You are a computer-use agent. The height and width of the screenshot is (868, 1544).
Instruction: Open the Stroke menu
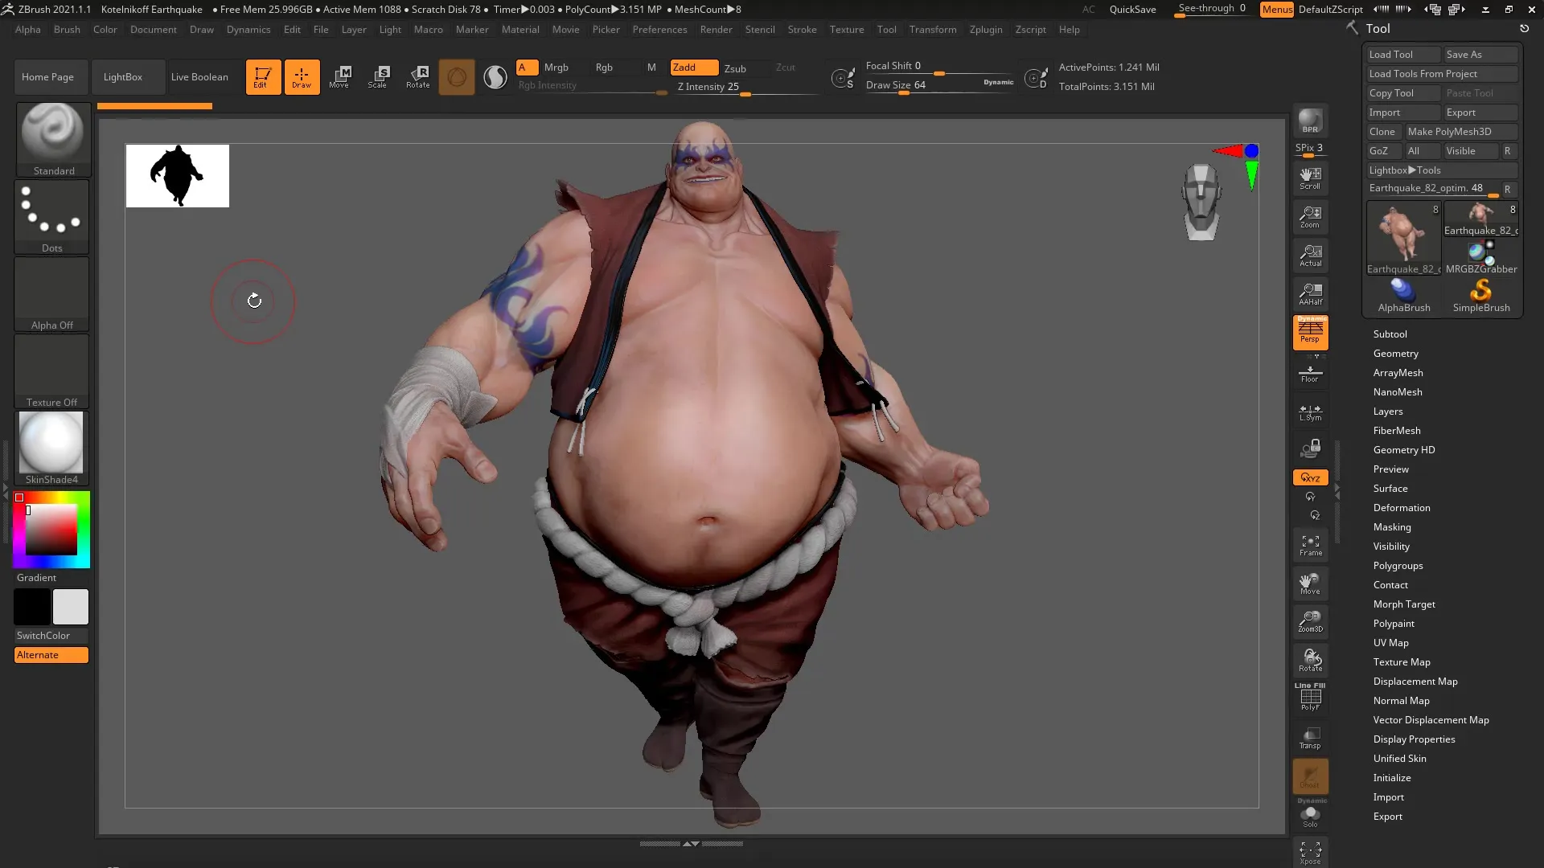[802, 30]
